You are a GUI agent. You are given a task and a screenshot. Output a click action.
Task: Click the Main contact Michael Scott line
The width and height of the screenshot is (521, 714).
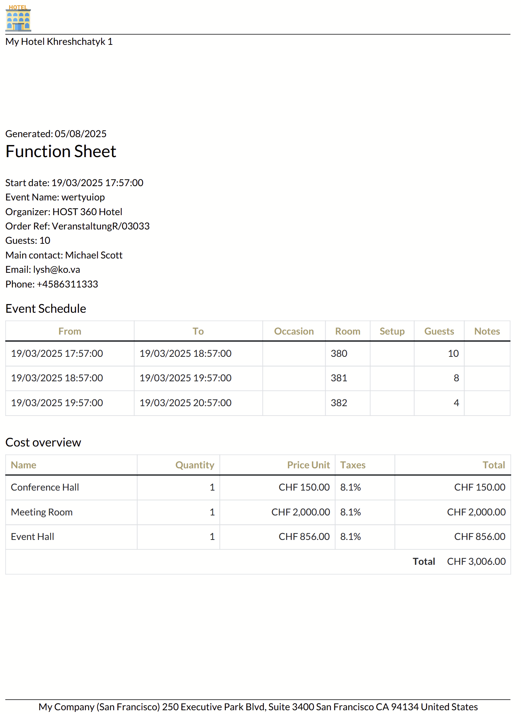pyautogui.click(x=64, y=255)
